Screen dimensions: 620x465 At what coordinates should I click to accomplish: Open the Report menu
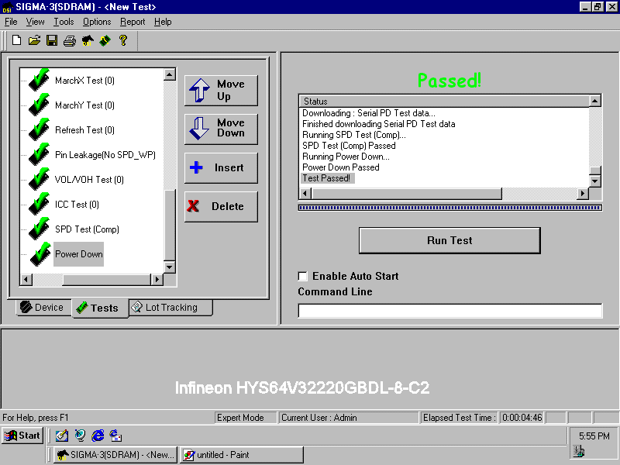pyautogui.click(x=132, y=22)
